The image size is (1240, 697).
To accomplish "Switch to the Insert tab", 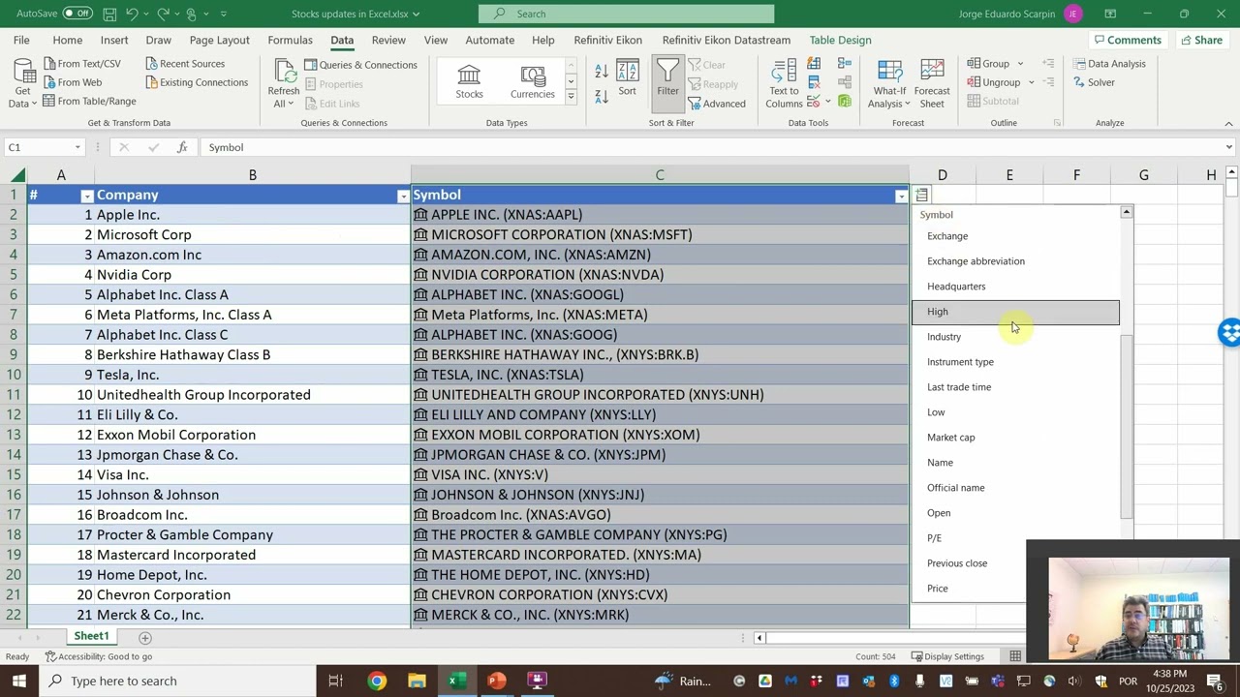I will click(x=114, y=40).
